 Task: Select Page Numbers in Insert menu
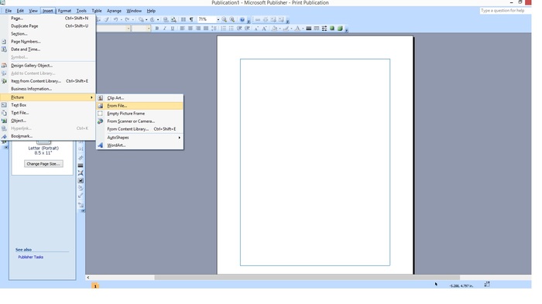48,42
